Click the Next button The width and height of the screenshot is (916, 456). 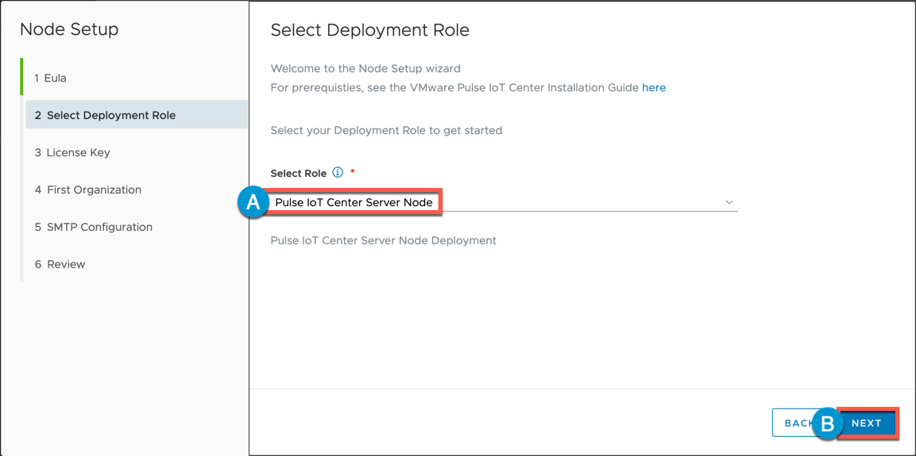866,423
